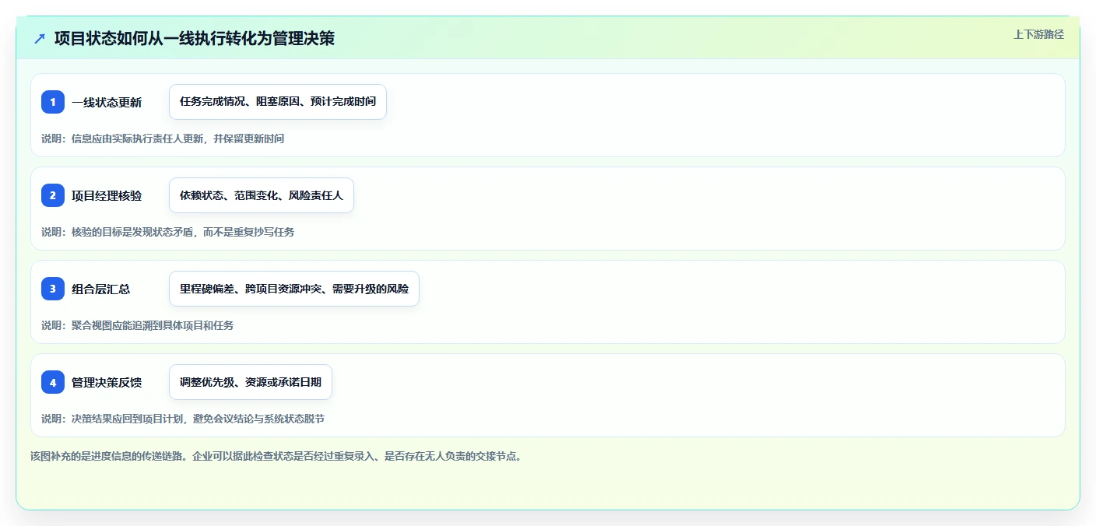Click the step number 1 badge

pos(53,102)
